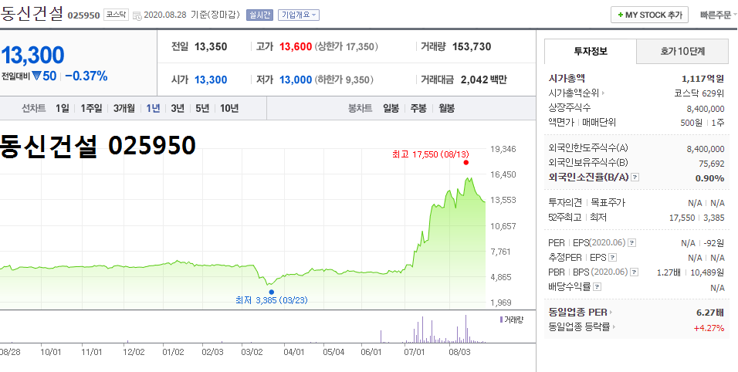Open the 빠른주문 quick order link

coord(718,15)
